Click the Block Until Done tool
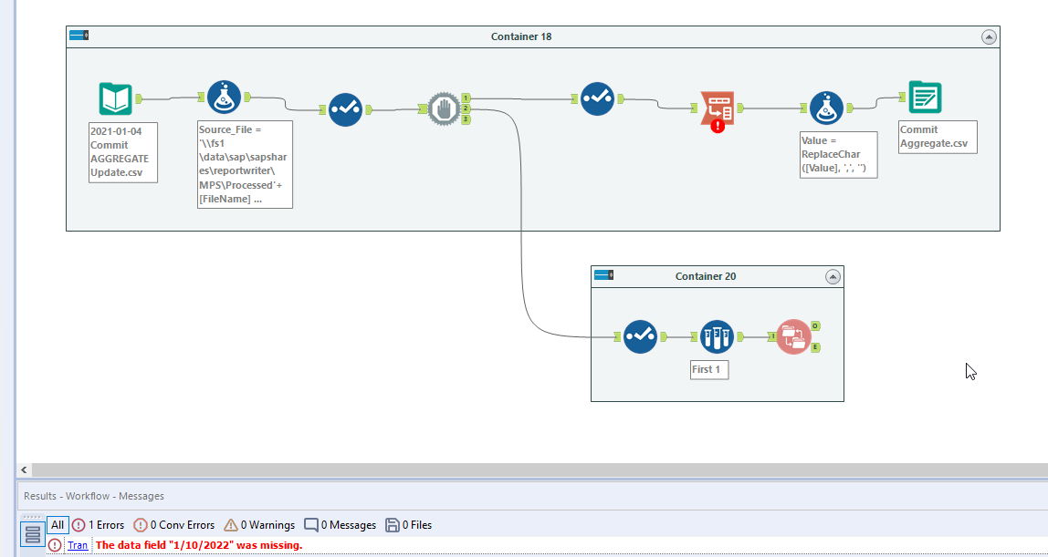Image resolution: width=1048 pixels, height=557 pixels. point(442,107)
